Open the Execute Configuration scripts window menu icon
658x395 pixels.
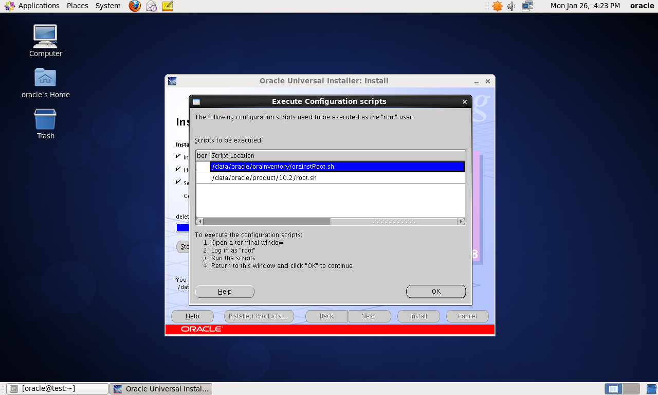click(196, 102)
